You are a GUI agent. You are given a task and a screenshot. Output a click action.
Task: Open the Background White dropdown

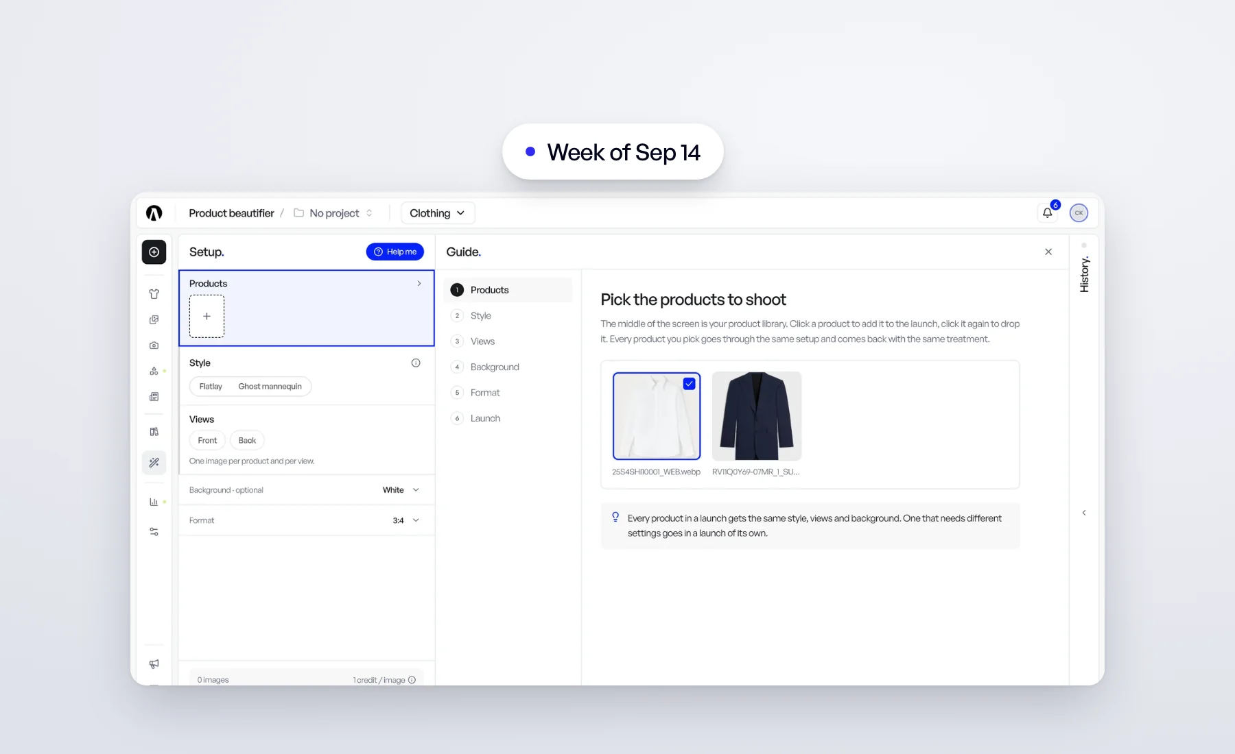pyautogui.click(x=401, y=490)
